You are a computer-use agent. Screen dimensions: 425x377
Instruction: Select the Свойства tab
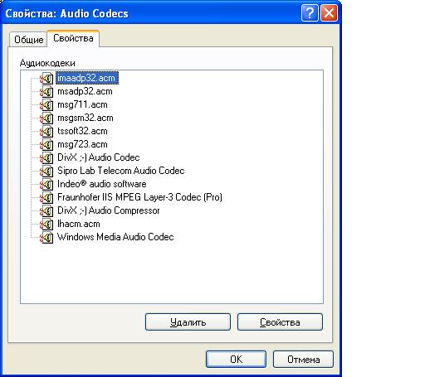pos(73,38)
